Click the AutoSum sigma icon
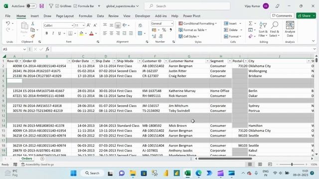This screenshot has height=179, width=319. pos(250,23)
